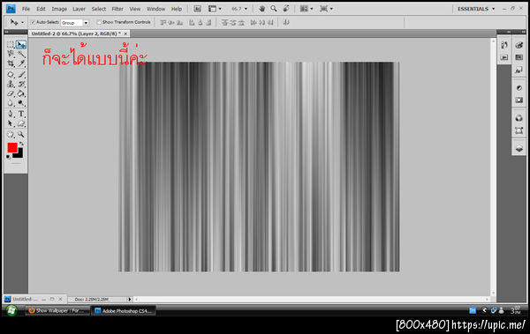Select the Magic Wand tool
The image size is (530, 334).
tap(21, 54)
